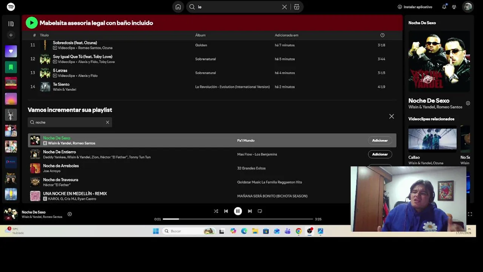
Task: Click Windows taskbar Buscar search box
Action: (189, 231)
